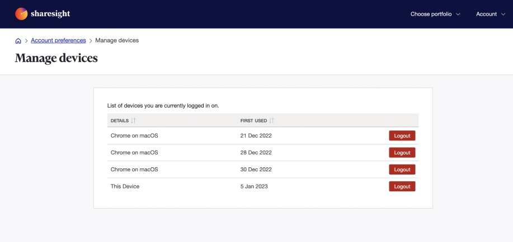Sort table by First Used column arrows
Screen dimensions: 513x242
pos(271,120)
